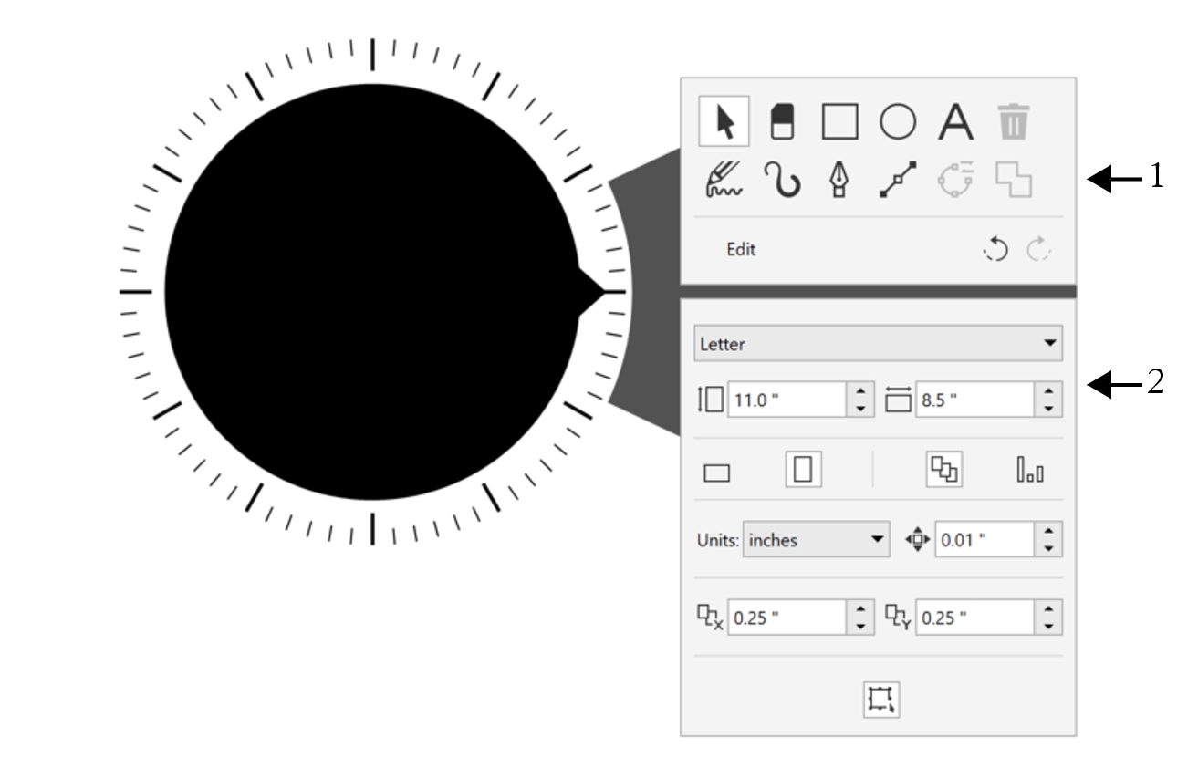
Task: Select the Pick arrow tool
Action: point(724,121)
